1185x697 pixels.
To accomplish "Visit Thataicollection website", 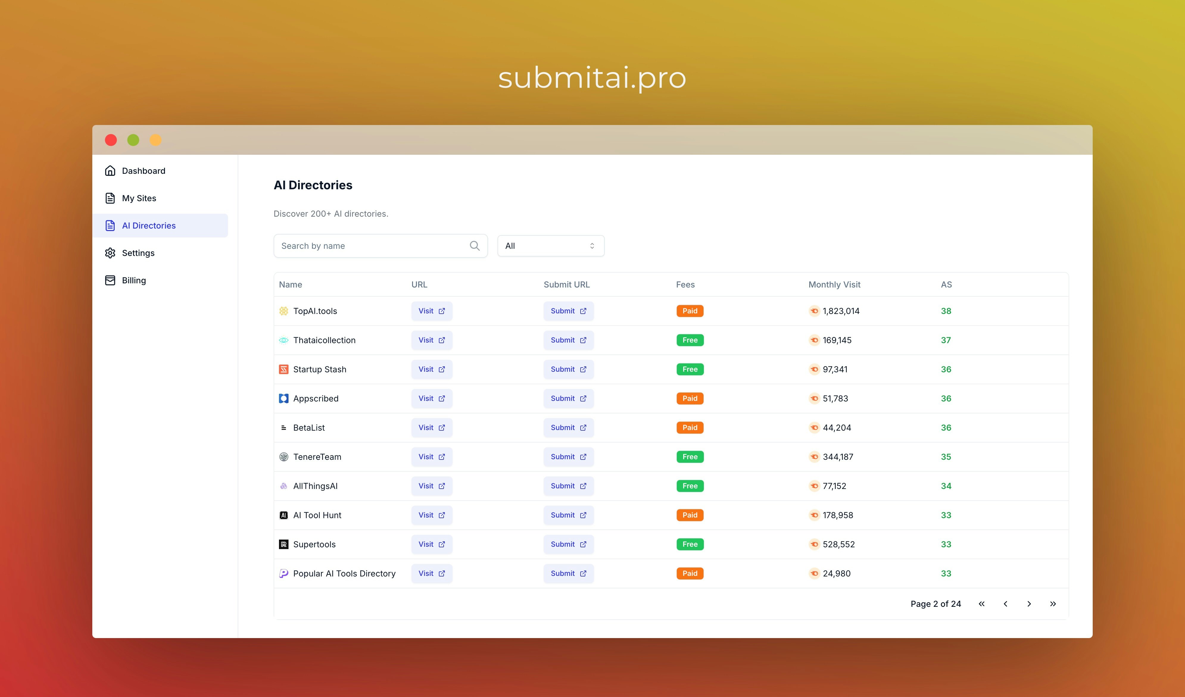I will click(x=432, y=340).
